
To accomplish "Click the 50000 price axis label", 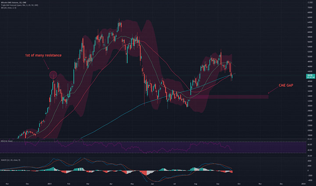I will coord(310,56).
